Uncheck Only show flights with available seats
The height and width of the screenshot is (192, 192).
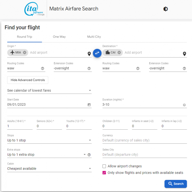click(x=104, y=173)
